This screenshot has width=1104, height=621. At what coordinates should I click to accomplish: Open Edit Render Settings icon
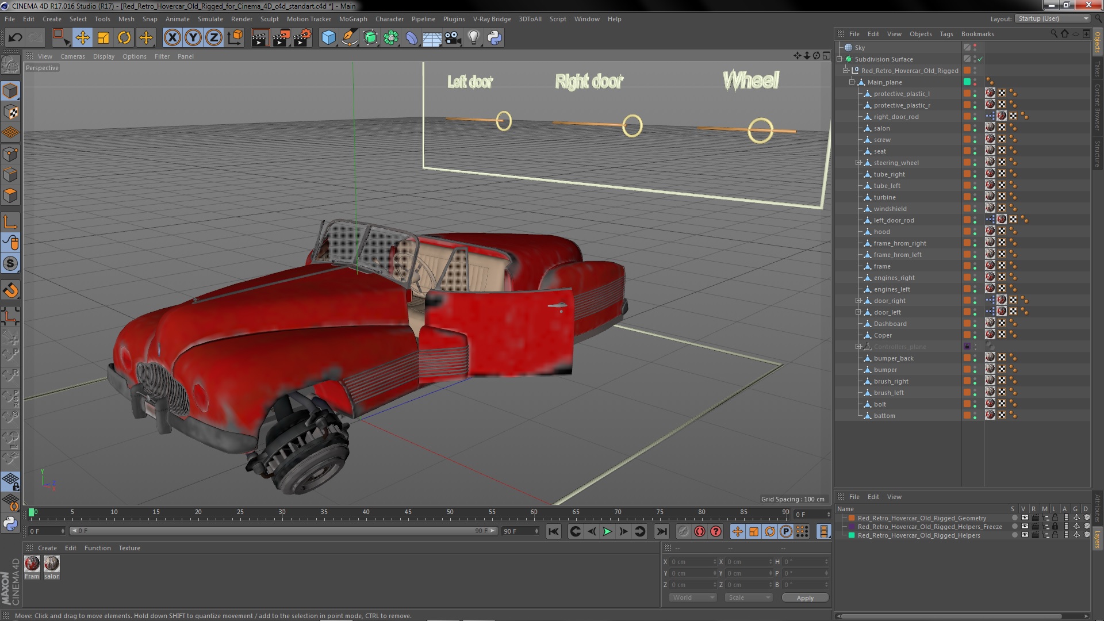click(302, 38)
